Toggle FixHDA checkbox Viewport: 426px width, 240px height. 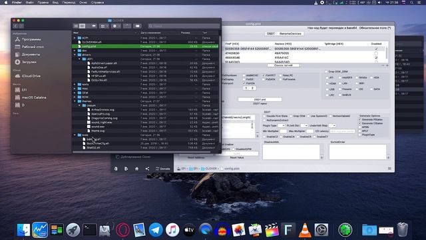(244, 83)
